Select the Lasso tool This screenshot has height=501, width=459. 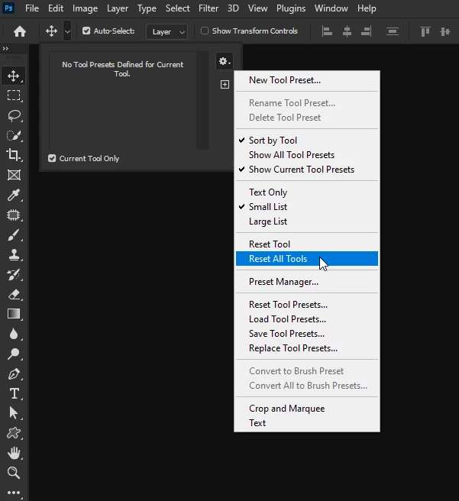(x=14, y=115)
